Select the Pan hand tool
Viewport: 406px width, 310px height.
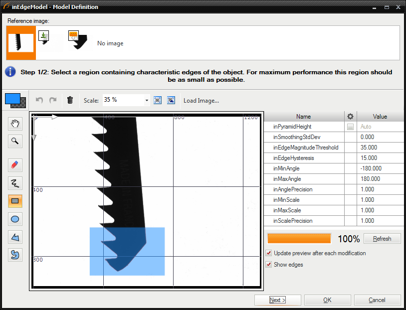point(15,124)
